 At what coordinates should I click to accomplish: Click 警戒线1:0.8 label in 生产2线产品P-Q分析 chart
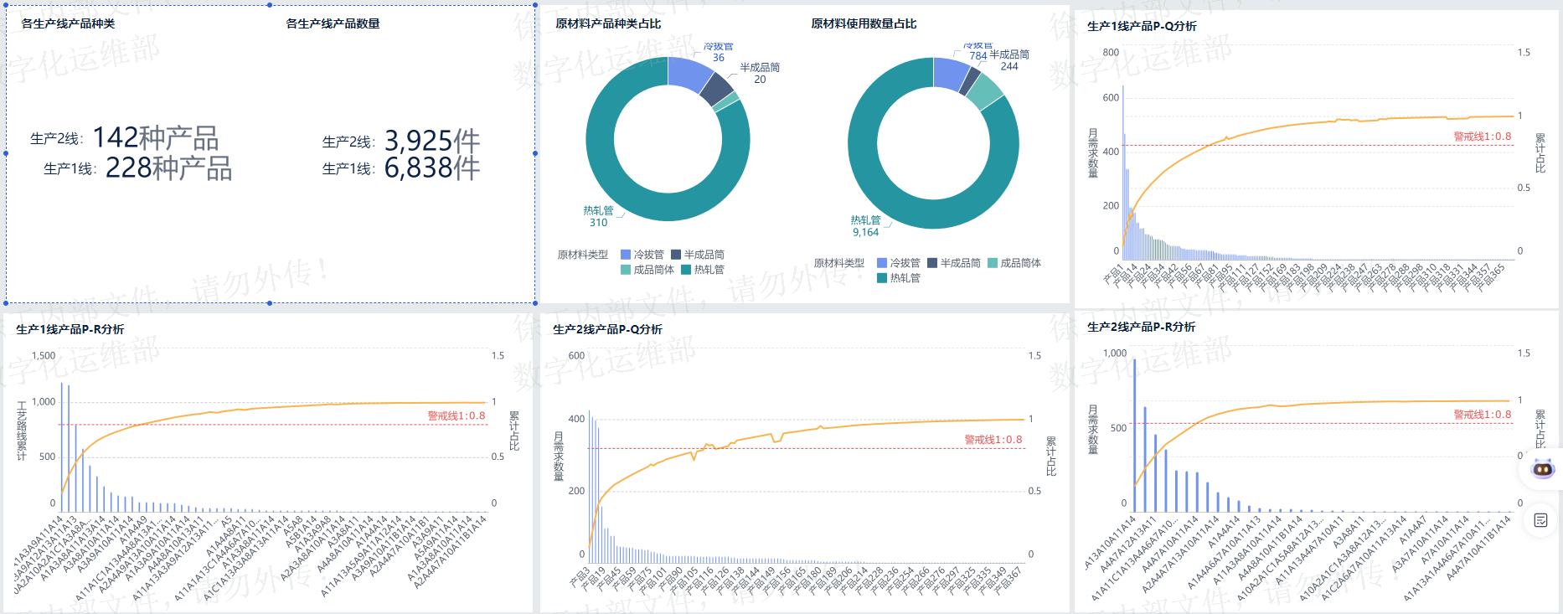993,440
